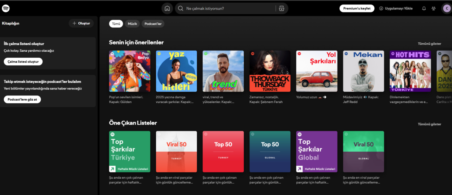Open the Browse icon in search bar
452x195 pixels.
point(281,8)
